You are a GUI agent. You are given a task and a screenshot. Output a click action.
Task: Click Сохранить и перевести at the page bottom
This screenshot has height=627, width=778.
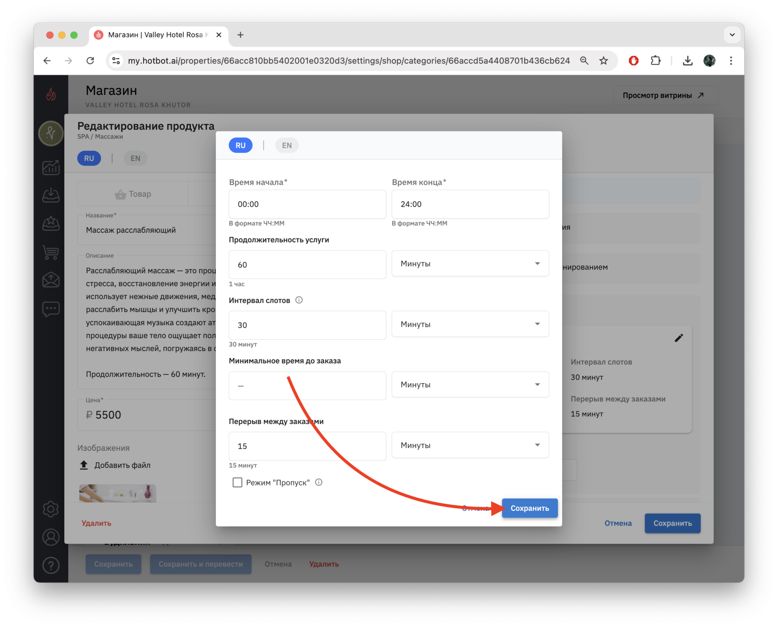pyautogui.click(x=201, y=564)
